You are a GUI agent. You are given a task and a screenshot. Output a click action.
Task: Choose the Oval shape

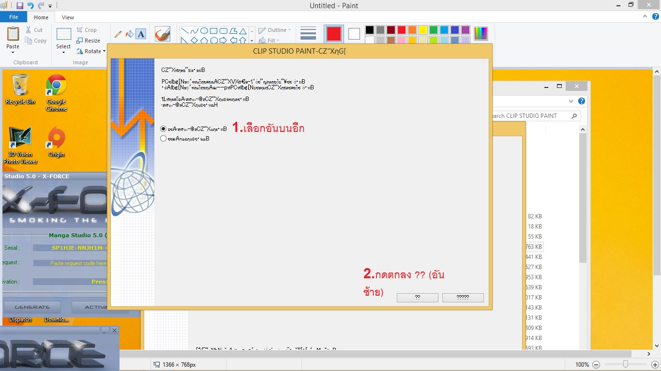[x=204, y=30]
